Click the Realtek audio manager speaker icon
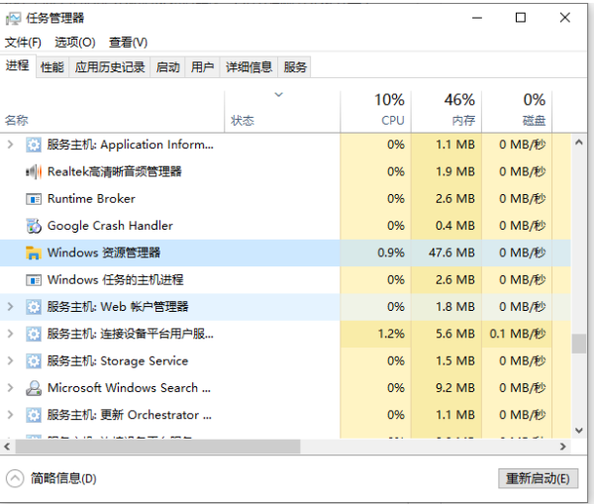Screen dimensions: 594x504 (34, 171)
